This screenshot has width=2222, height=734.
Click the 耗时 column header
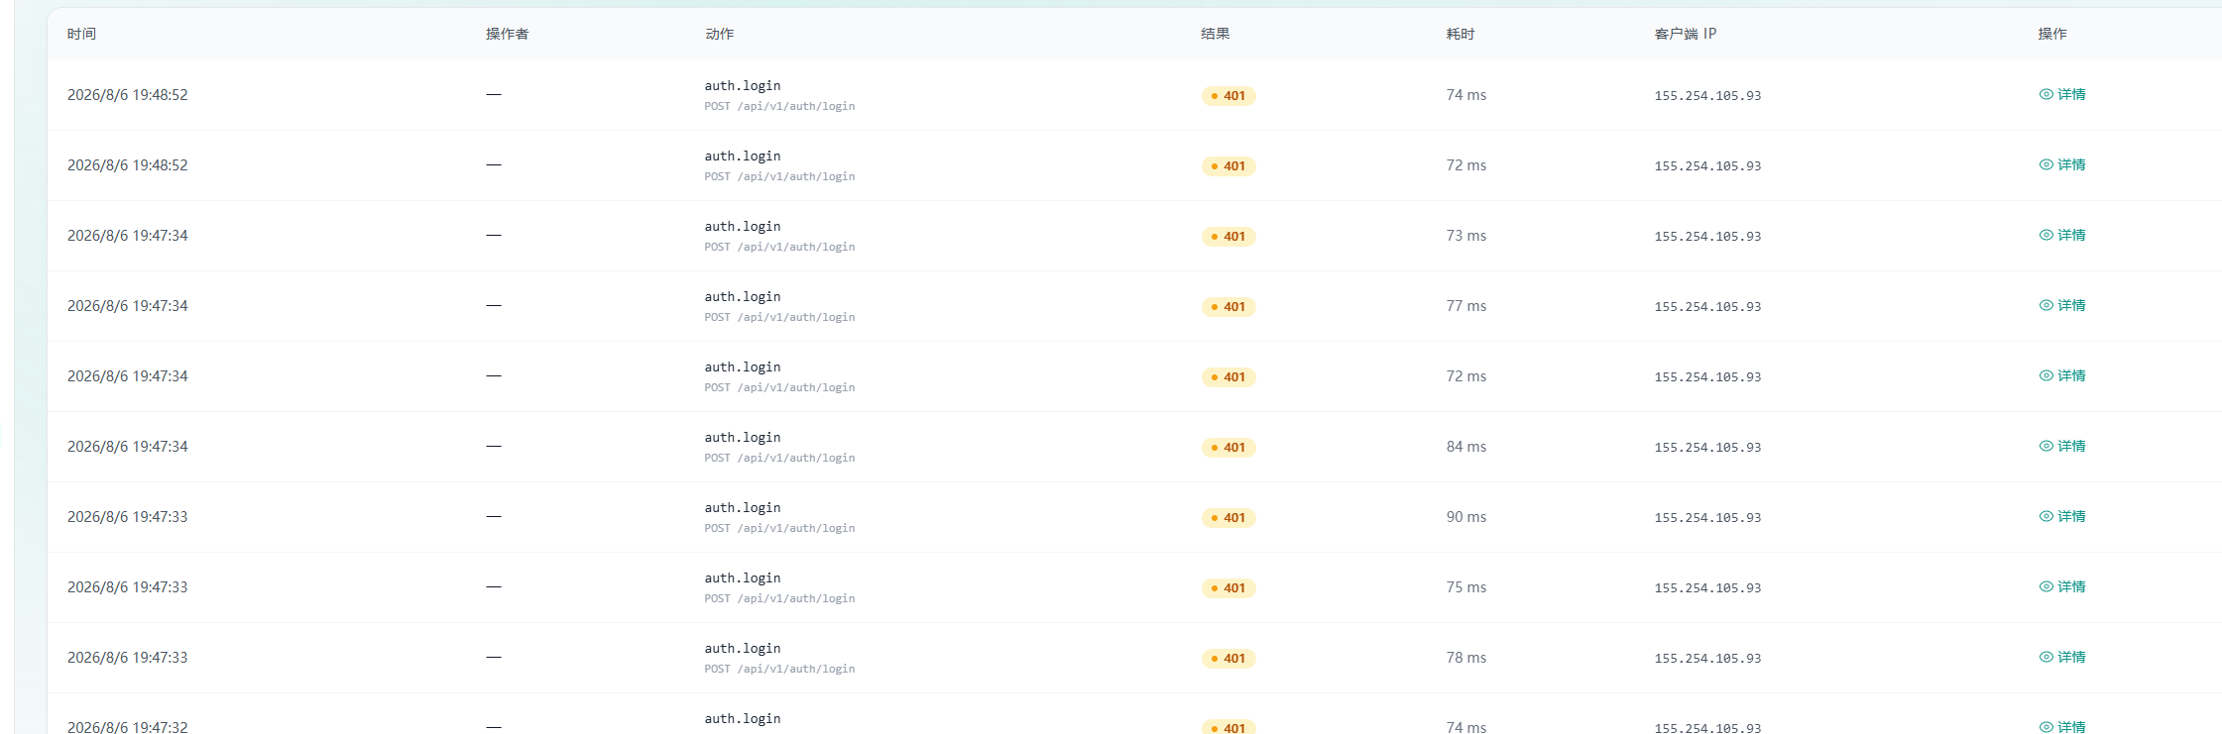click(x=1460, y=34)
